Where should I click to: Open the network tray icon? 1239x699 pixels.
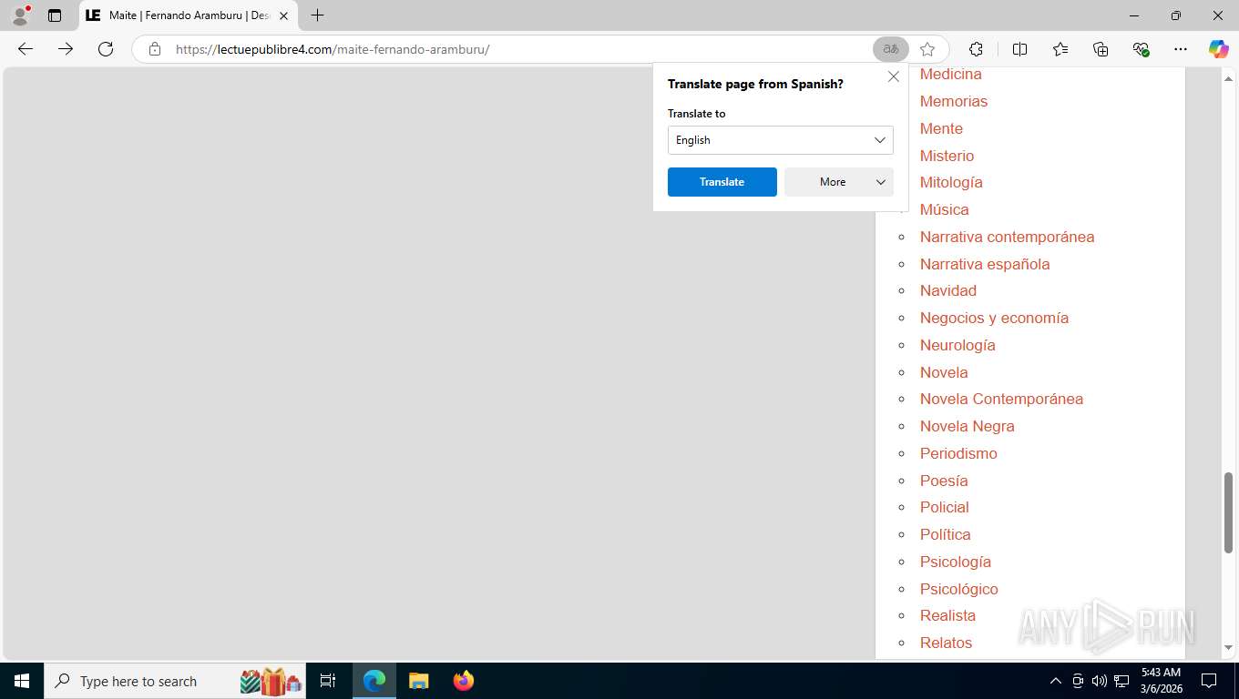click(1121, 681)
